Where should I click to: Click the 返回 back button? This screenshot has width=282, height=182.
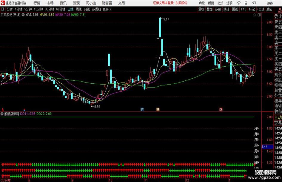point(269,9)
